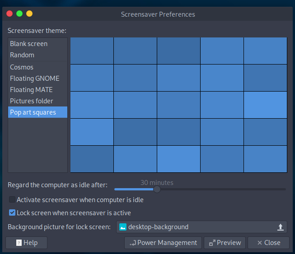
Task: Click the yellow window button in title bar
Action: click(x=29, y=14)
